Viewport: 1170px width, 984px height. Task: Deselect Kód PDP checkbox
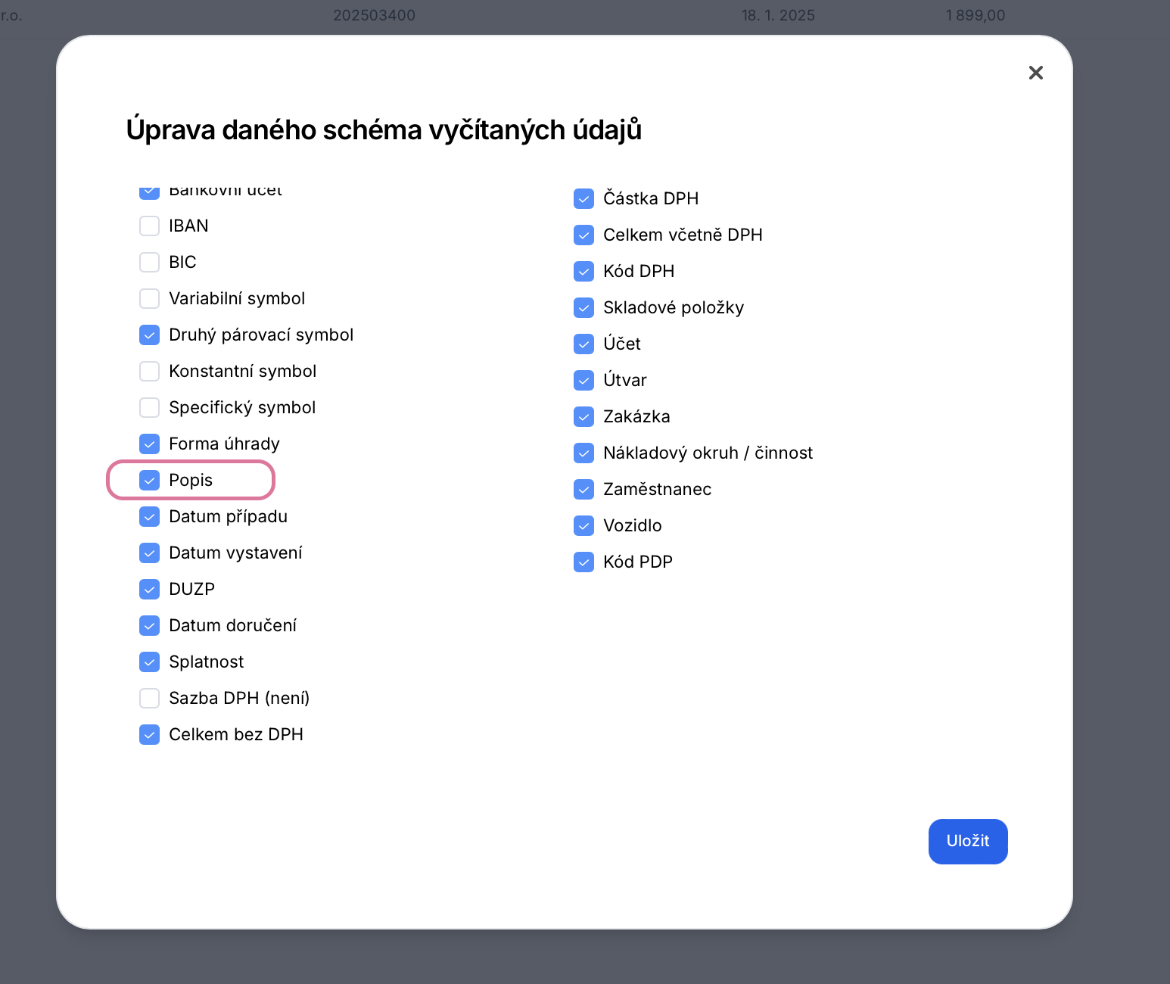tap(584, 562)
